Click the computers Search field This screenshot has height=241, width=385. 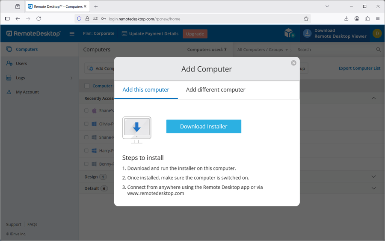pos(334,50)
